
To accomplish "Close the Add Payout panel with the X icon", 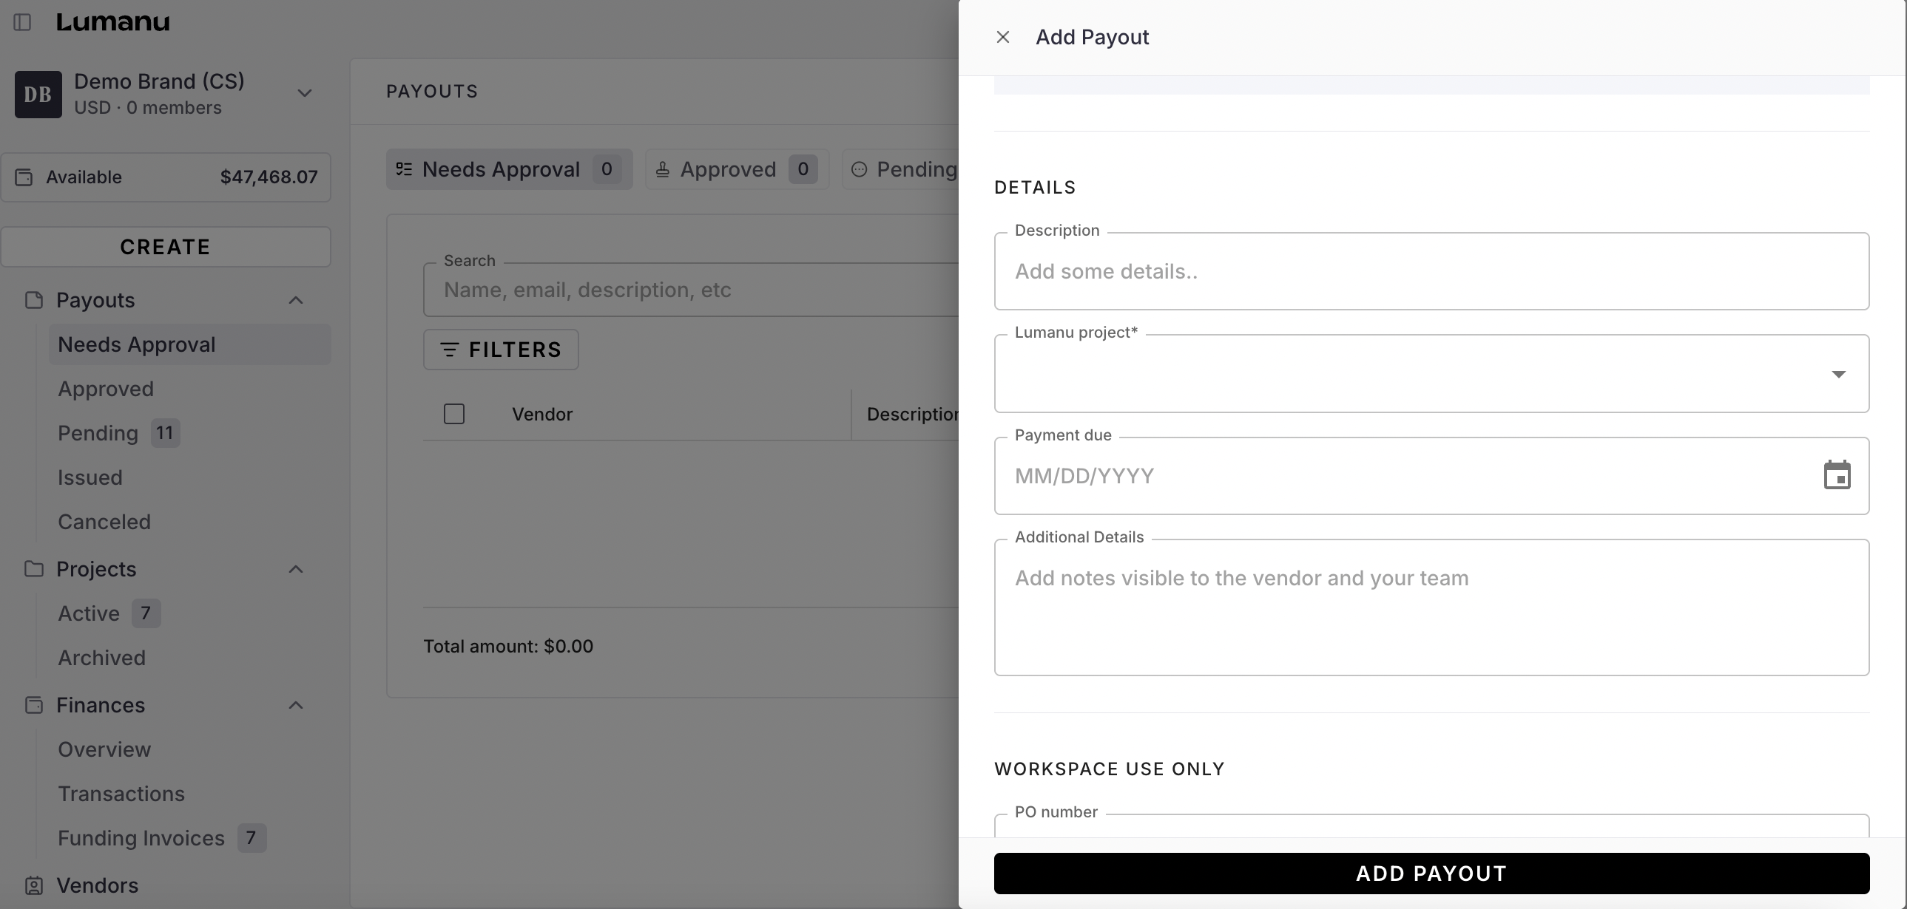I will (1002, 37).
